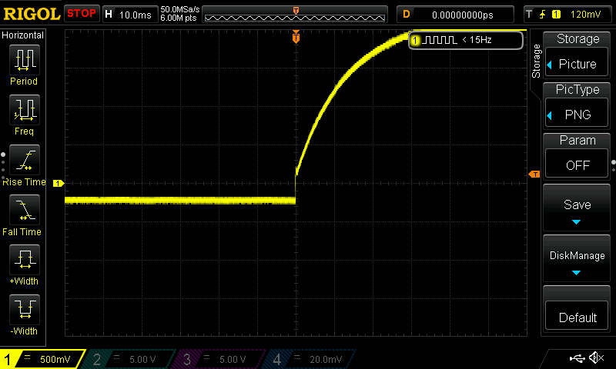
Task: Select the Period measurement icon
Action: click(25, 60)
